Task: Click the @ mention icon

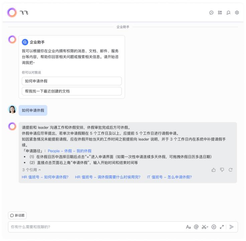Action: point(196,227)
